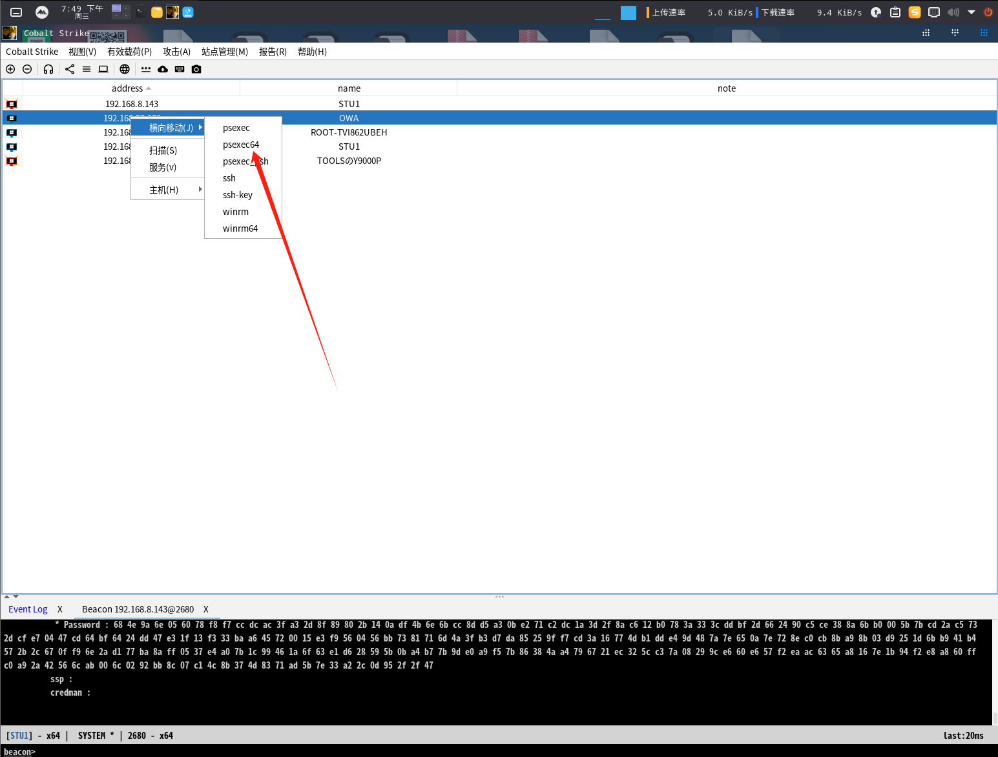The height and width of the screenshot is (757, 998).
Task: Open screenshots view camera icon
Action: coord(196,69)
